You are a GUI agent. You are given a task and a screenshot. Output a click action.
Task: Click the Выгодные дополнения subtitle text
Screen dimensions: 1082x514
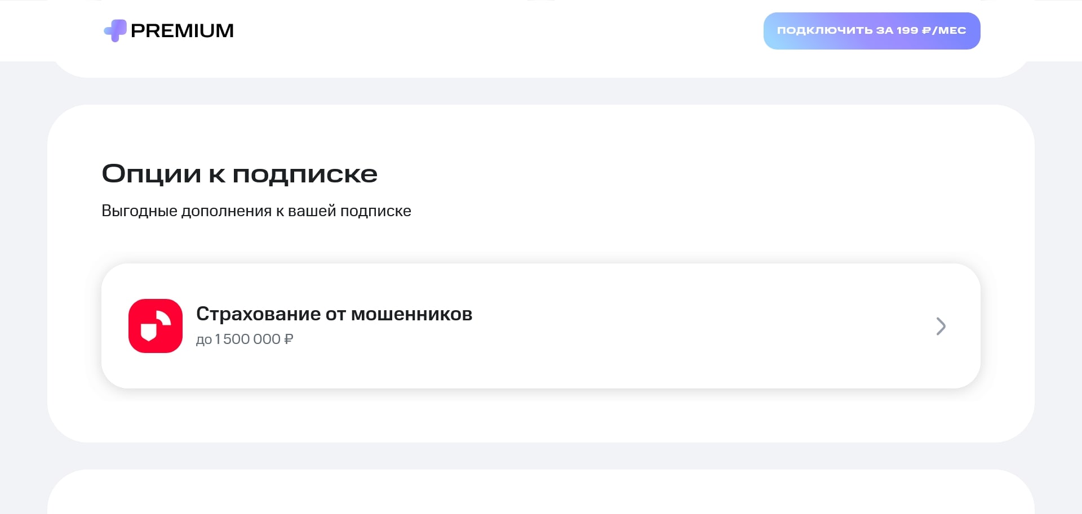[256, 211]
